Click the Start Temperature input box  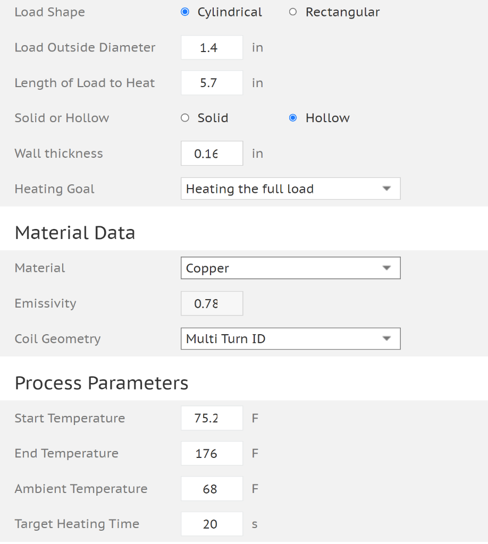click(x=212, y=418)
